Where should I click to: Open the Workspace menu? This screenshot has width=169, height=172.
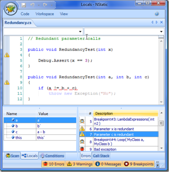pos(45,14)
